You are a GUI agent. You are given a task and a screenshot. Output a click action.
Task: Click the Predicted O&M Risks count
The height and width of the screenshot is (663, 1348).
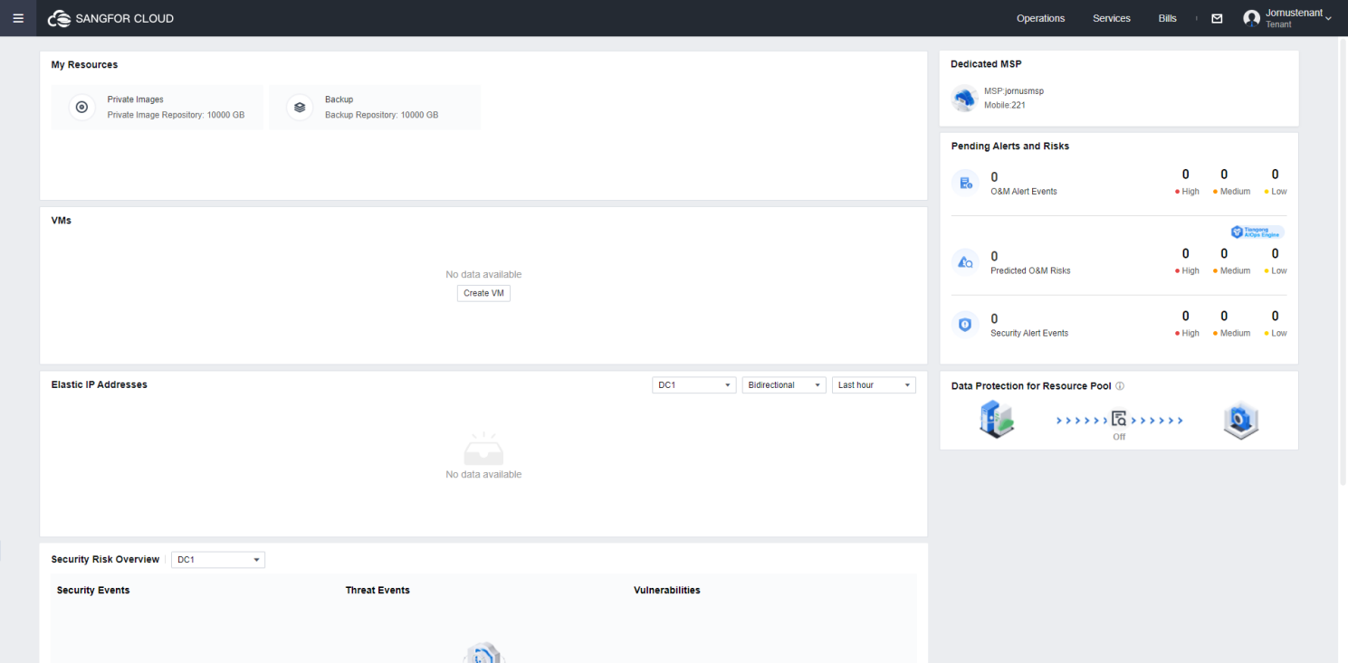click(x=994, y=256)
